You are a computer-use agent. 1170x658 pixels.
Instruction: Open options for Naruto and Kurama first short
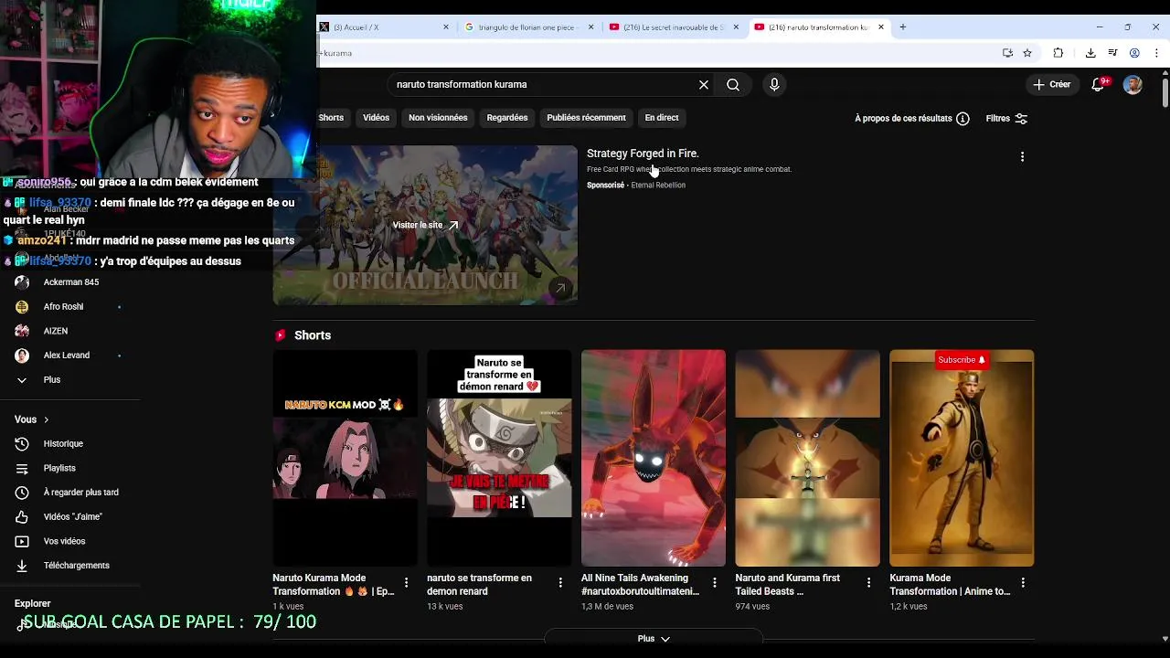coord(868,582)
